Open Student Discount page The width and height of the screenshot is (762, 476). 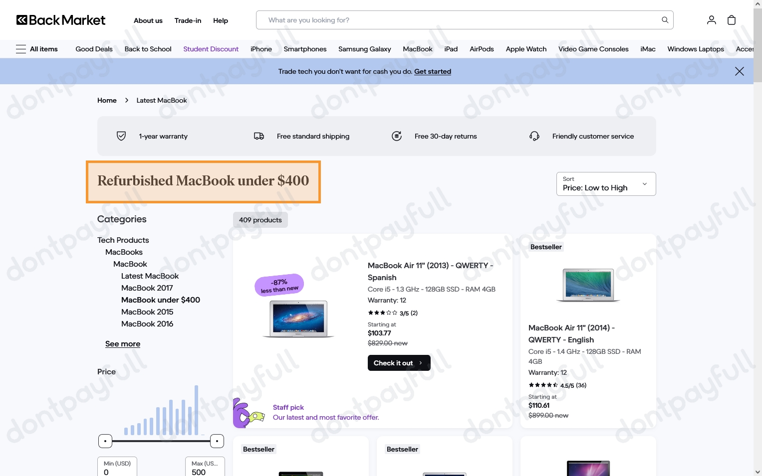pyautogui.click(x=211, y=49)
